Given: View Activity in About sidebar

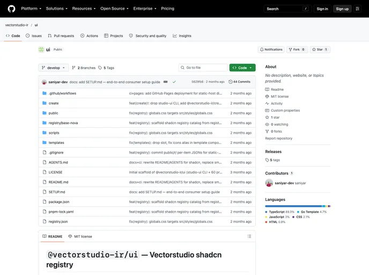Looking at the screenshot, I should [x=274, y=104].
